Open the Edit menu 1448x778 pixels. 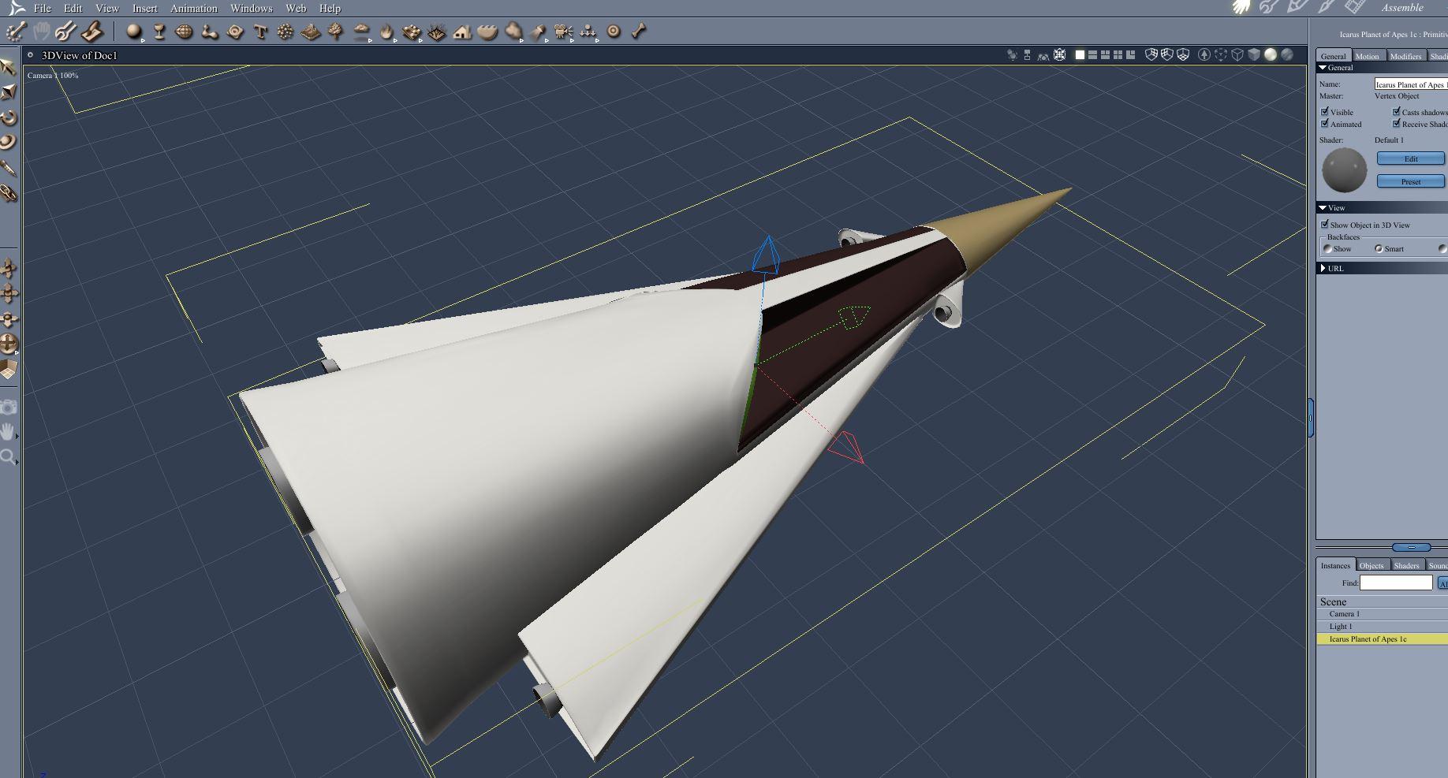[73, 8]
